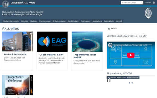Open the GeoMuseum menu item
The height and width of the screenshot is (98, 157).
click(x=86, y=21)
